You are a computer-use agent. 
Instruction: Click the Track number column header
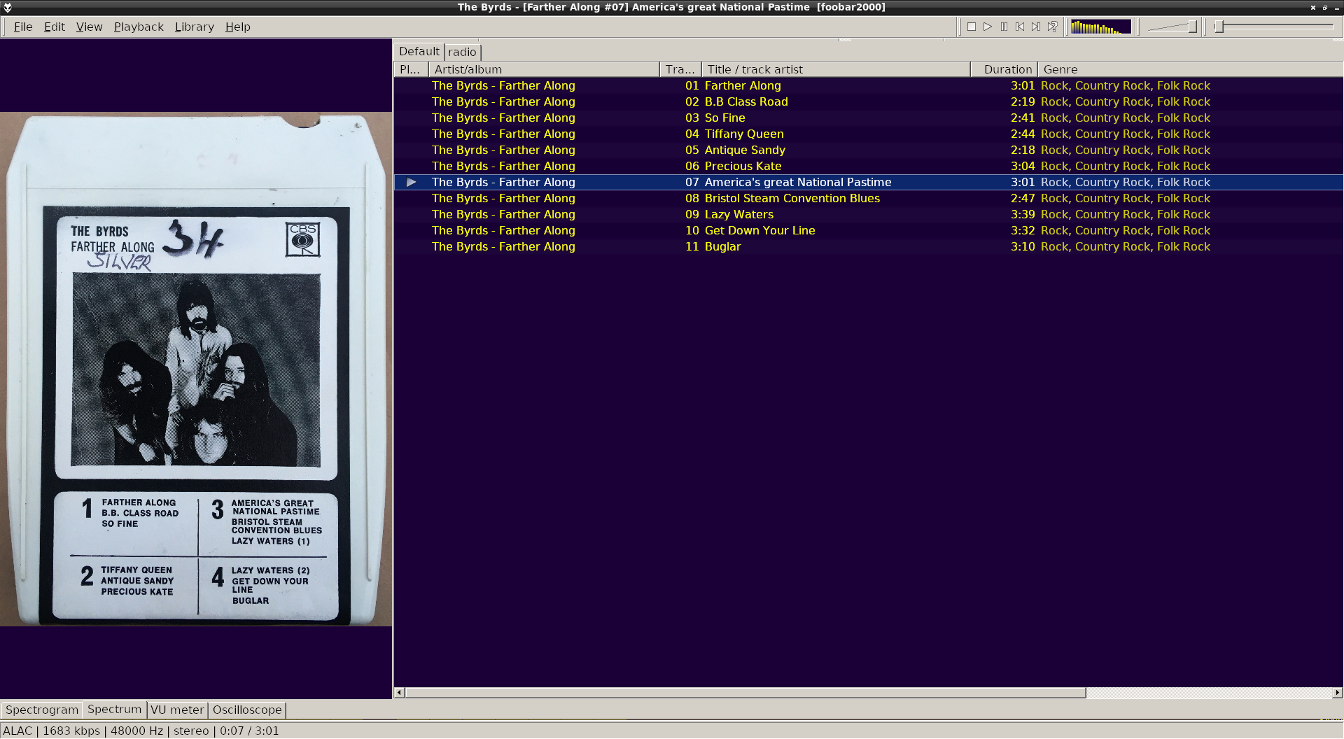click(x=680, y=69)
